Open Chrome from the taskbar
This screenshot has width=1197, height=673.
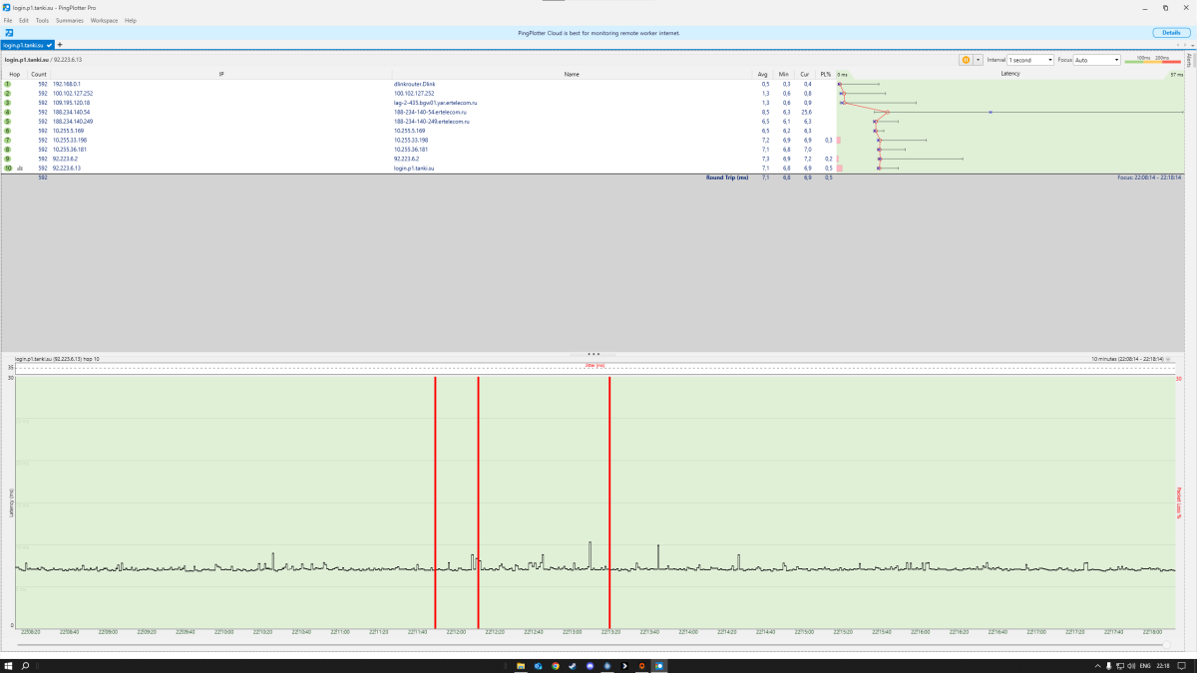(556, 665)
